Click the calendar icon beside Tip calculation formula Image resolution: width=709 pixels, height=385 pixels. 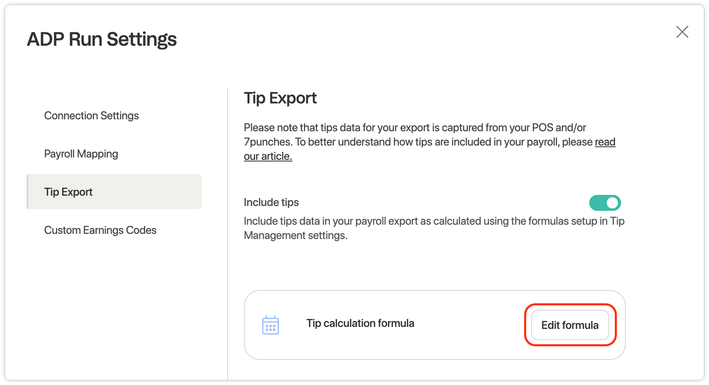[x=271, y=325]
